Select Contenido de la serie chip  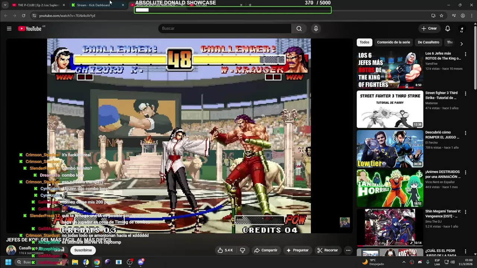tap(394, 42)
